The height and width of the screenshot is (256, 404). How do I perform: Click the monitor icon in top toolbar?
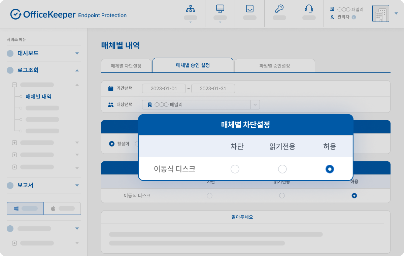pyautogui.click(x=220, y=9)
